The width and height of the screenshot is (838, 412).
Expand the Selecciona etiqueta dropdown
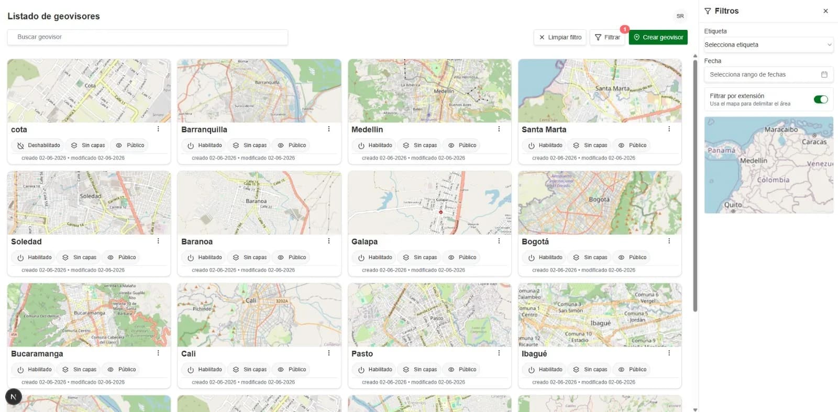(768, 44)
